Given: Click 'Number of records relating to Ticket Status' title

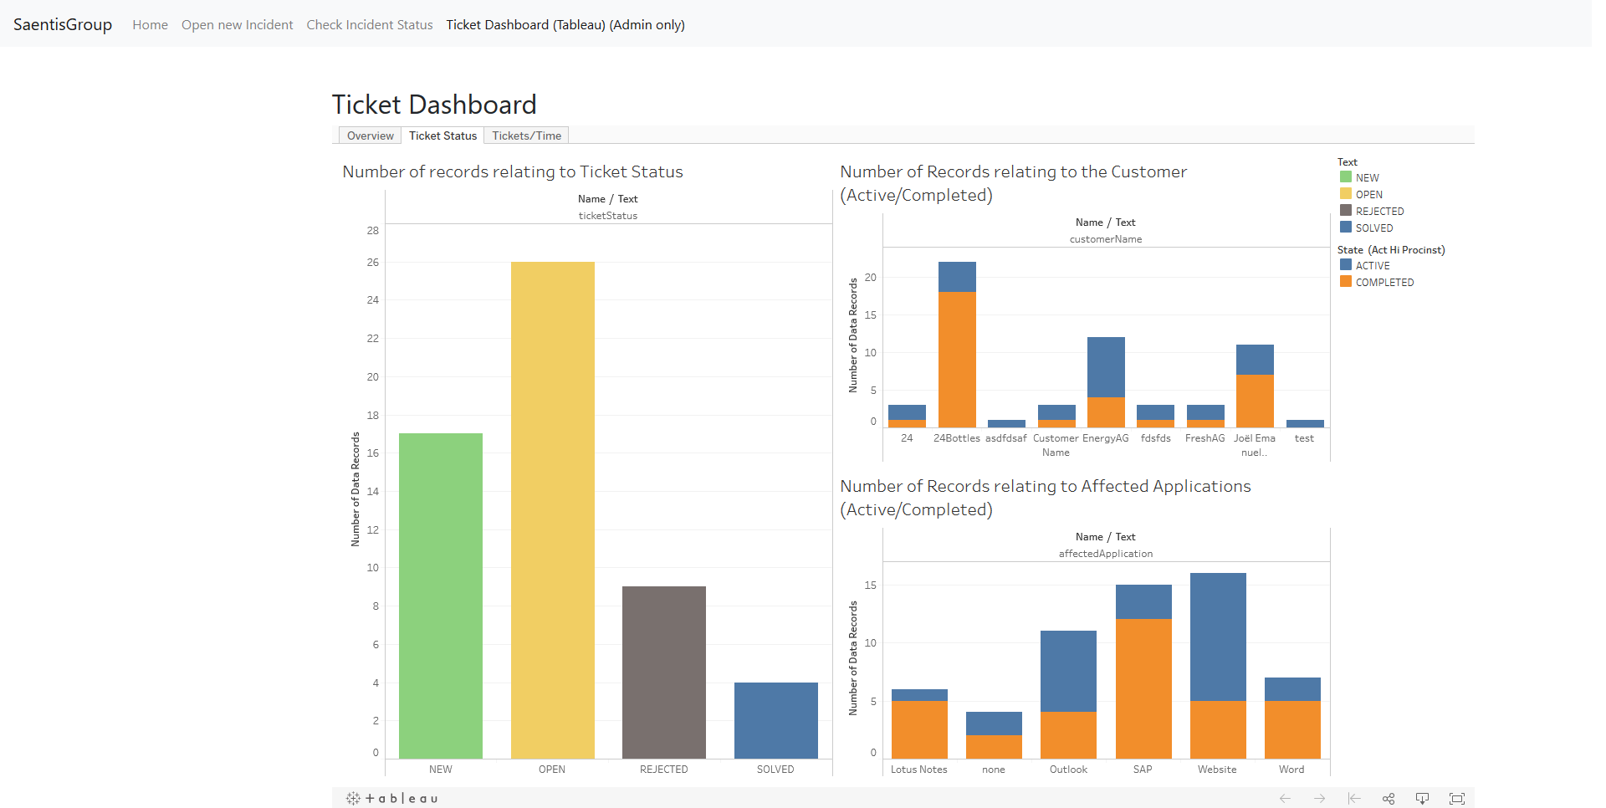Looking at the screenshot, I should click(513, 171).
